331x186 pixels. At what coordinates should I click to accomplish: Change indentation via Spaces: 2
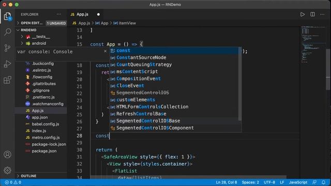[250, 182]
